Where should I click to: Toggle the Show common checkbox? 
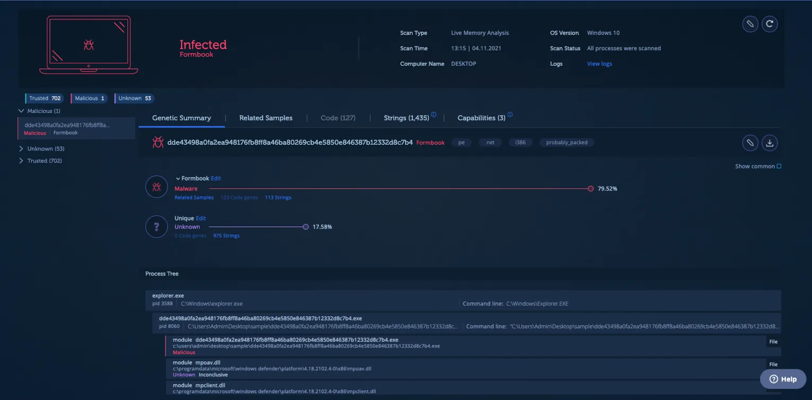click(x=779, y=167)
